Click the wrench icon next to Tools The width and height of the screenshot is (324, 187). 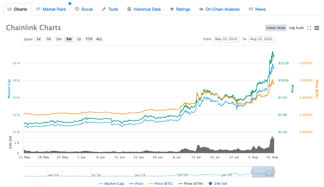104,9
